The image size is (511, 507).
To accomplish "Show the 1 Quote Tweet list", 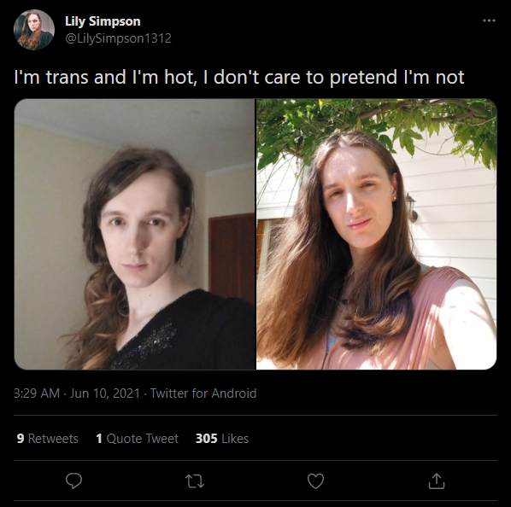I will 138,439.
